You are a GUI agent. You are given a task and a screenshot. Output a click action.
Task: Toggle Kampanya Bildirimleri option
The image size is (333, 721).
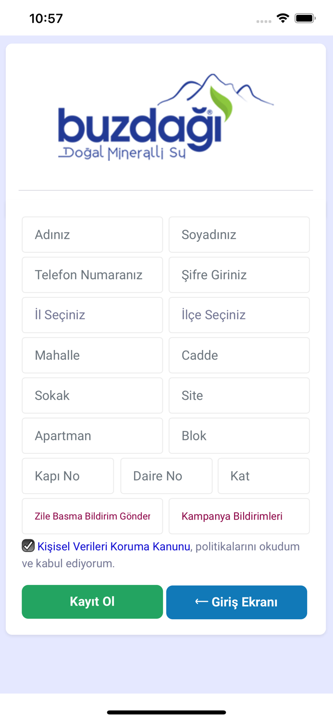coord(239,516)
